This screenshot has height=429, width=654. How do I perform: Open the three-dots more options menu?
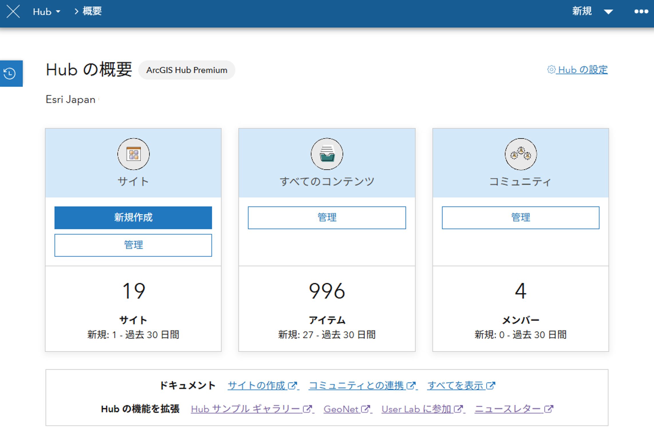(641, 12)
